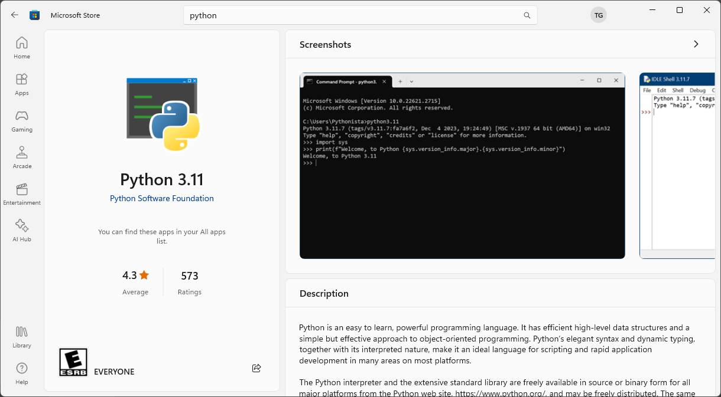
Task: Click into the search box containing python
Action: tap(360, 15)
